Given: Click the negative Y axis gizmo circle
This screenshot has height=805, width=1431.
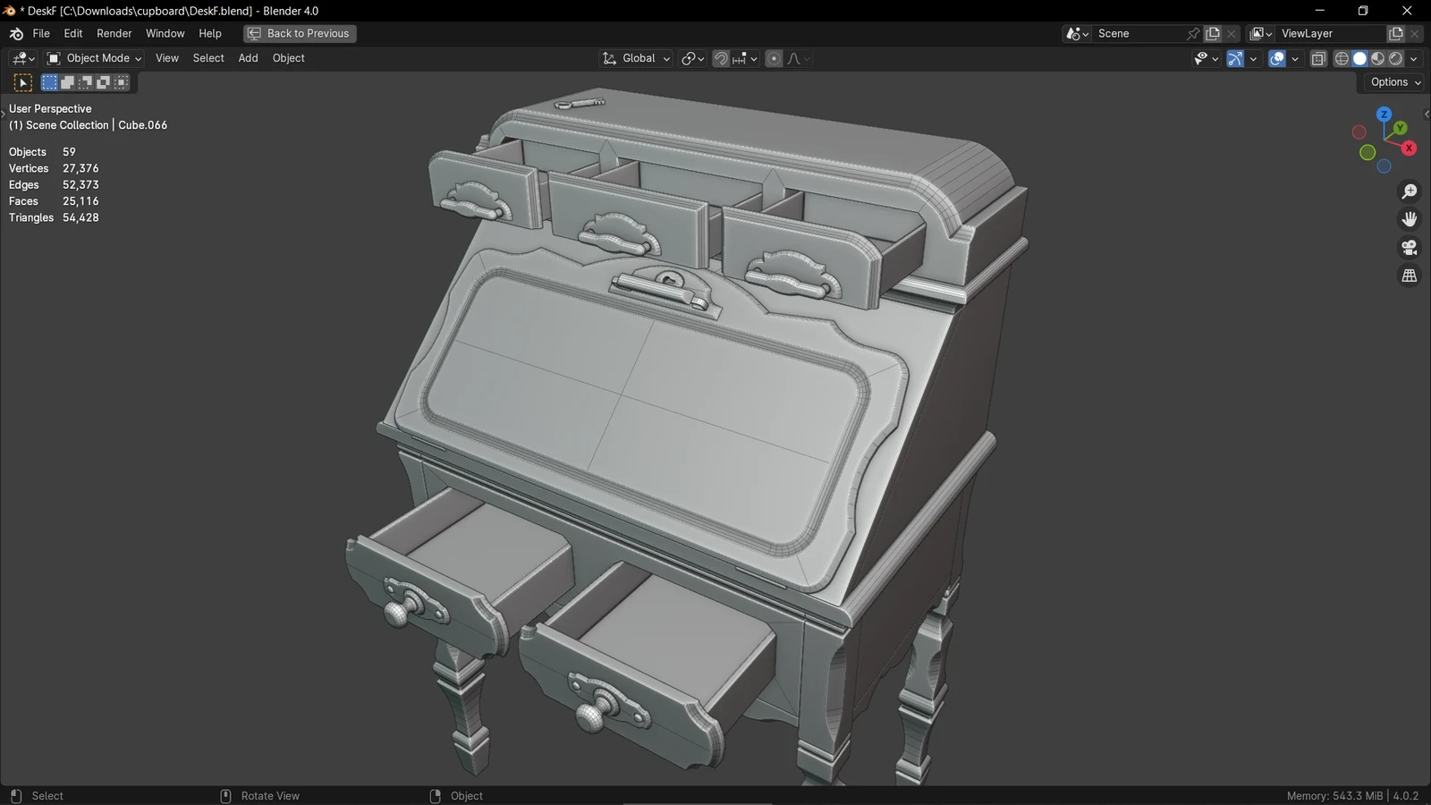Looking at the screenshot, I should 1367,153.
